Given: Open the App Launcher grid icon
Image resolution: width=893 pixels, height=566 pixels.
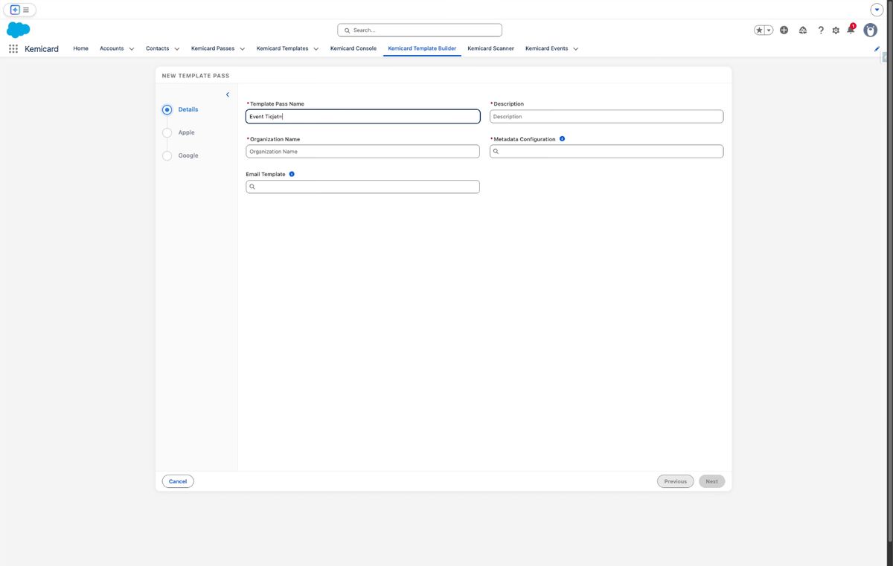Looking at the screenshot, I should [13, 48].
